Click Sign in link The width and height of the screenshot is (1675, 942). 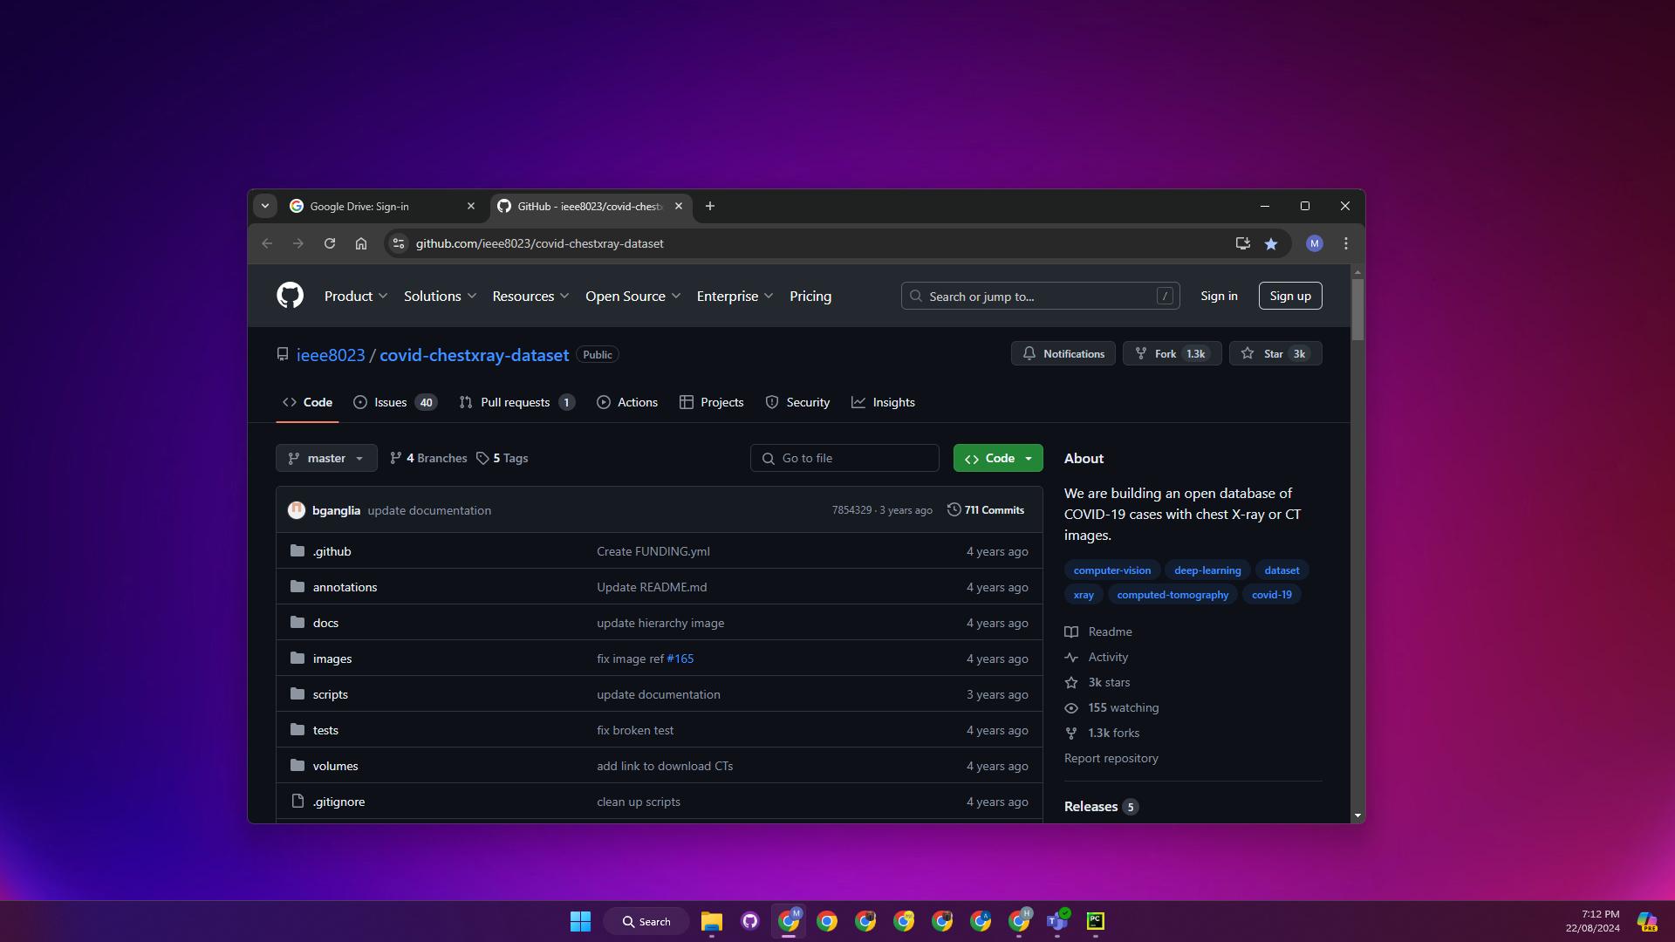(1219, 296)
